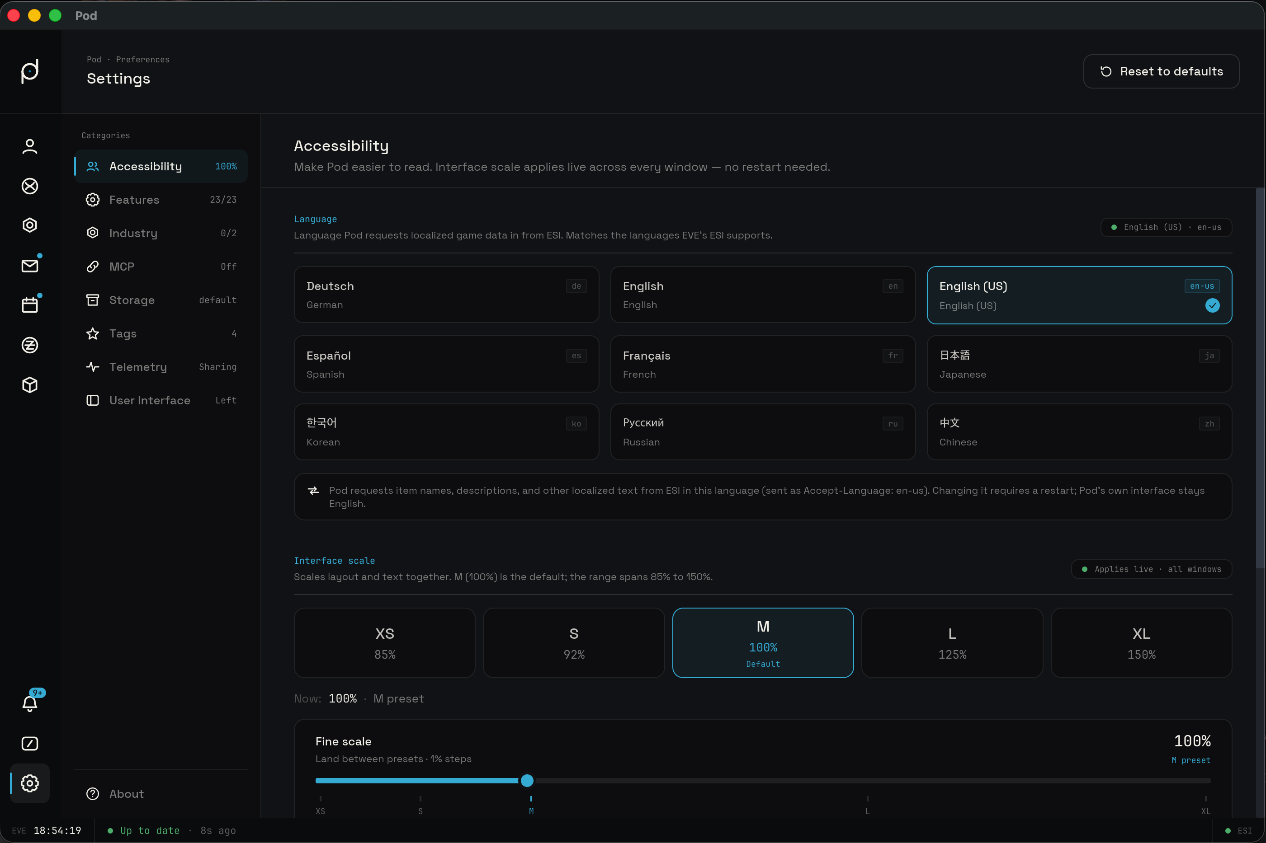
Task: Open the calendar sidebar icon
Action: pos(29,305)
